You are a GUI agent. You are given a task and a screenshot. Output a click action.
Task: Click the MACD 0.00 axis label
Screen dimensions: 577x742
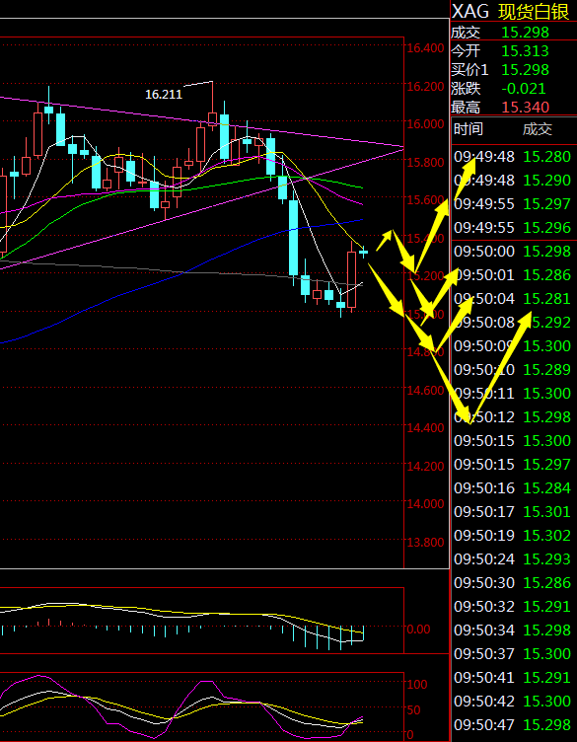[x=418, y=629]
